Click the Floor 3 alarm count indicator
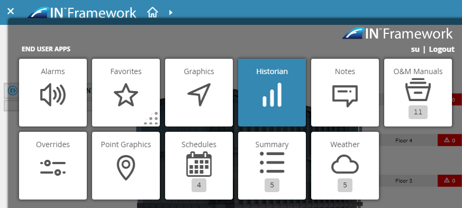462x208 pixels. point(450,180)
